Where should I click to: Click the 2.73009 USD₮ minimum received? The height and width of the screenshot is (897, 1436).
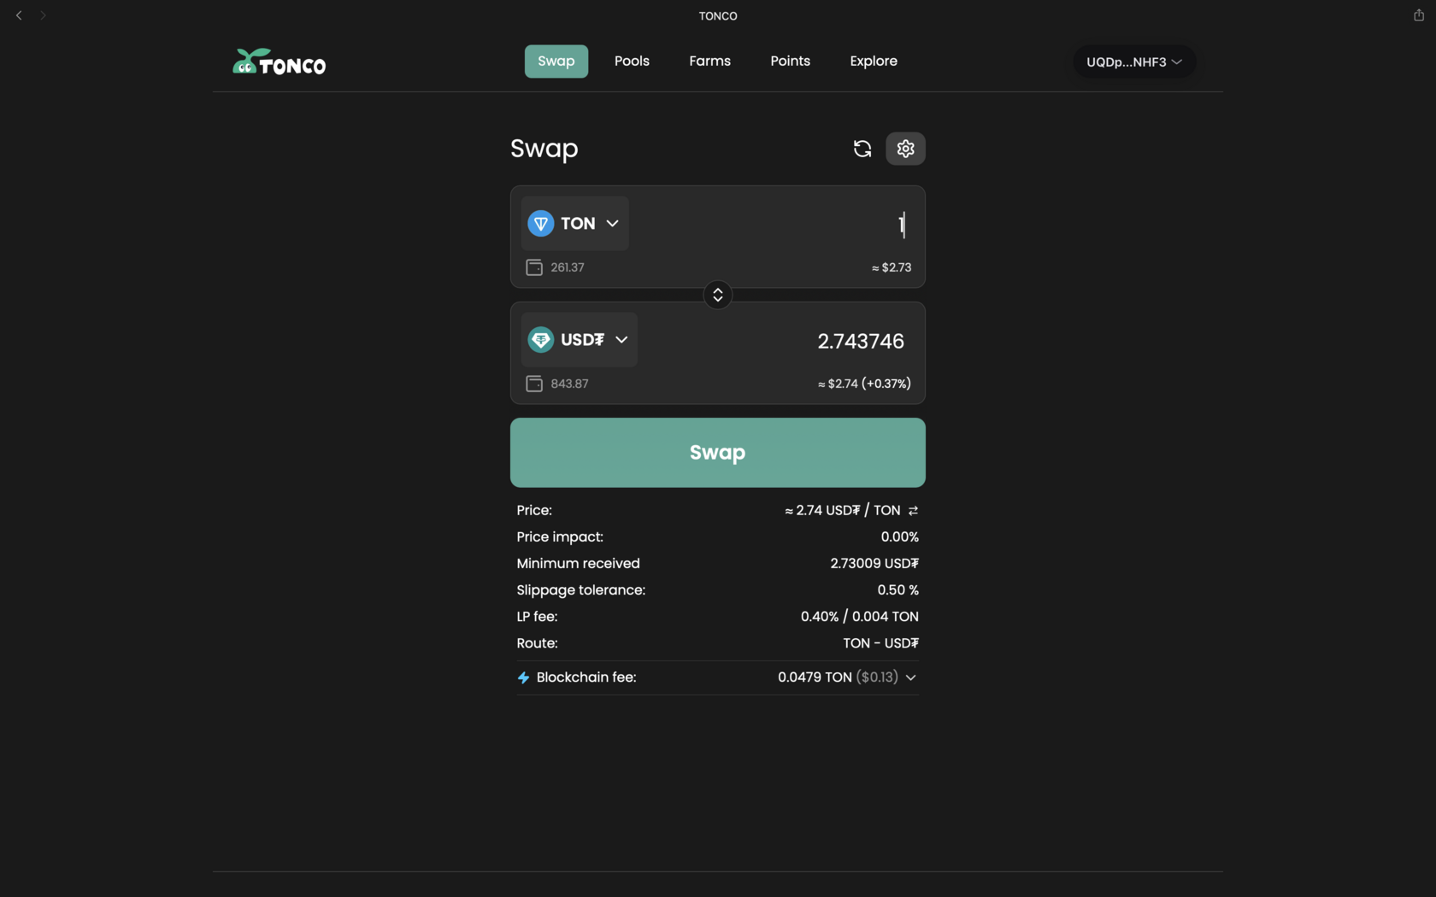click(874, 564)
